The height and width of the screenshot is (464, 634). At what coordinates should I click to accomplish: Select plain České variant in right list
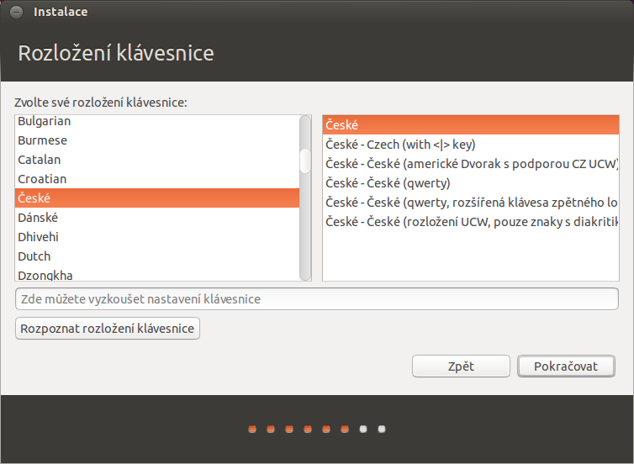click(x=471, y=125)
